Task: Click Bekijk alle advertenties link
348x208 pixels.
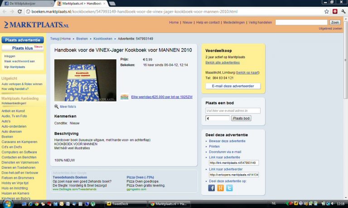Action: 222,63
